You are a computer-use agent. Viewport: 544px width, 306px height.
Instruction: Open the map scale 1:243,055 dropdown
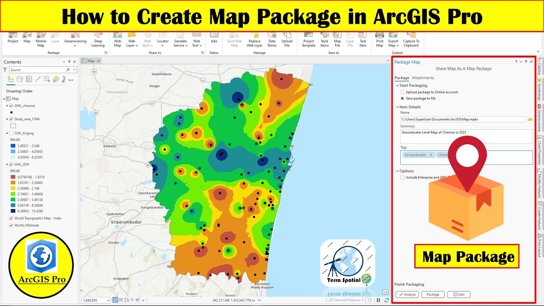click(x=108, y=300)
